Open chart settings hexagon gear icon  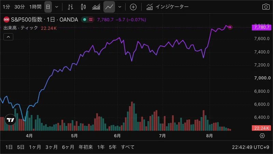pyautogui.click(x=262, y=136)
